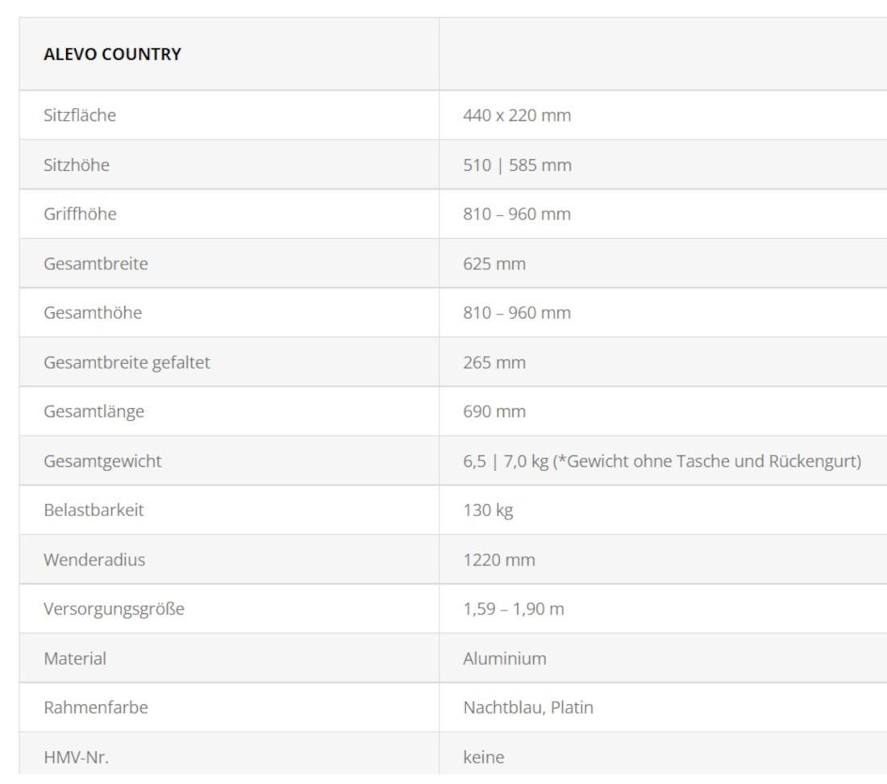Select the Sitzfläche row label

click(x=80, y=115)
